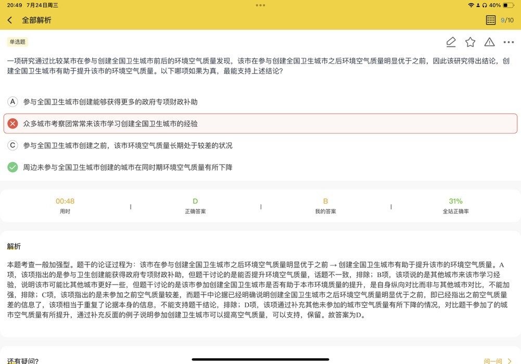Open the answer sheet grid icon
The image size is (521, 364).
point(490,20)
